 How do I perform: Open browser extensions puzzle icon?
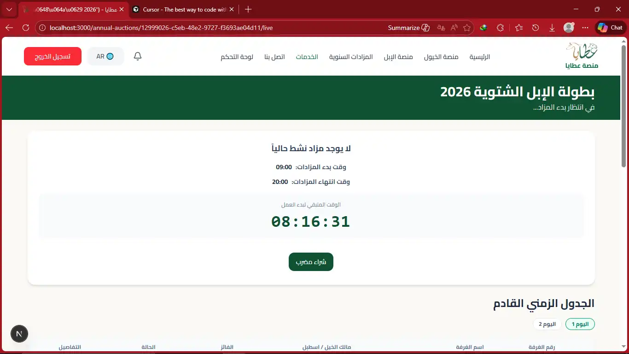click(x=500, y=28)
